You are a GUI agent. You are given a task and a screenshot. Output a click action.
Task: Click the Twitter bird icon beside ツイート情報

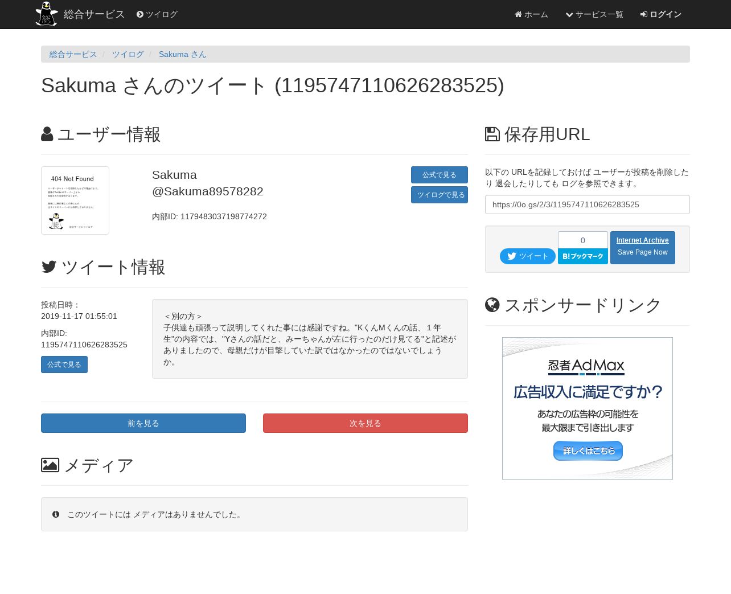point(49,267)
